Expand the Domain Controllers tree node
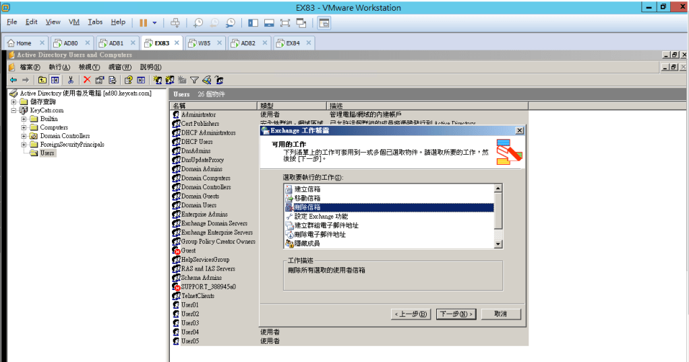The width and height of the screenshot is (689, 362). pos(24,136)
